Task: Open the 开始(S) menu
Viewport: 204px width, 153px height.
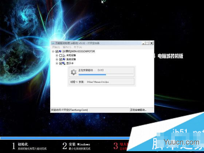Action: 56,47
